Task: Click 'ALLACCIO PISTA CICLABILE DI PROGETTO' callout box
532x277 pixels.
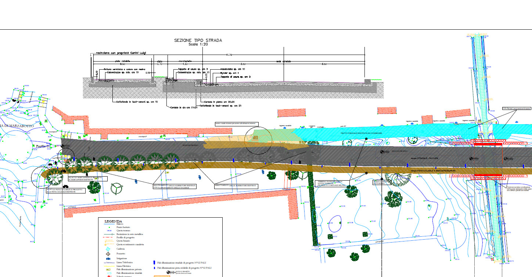Action: pyautogui.click(x=65, y=191)
